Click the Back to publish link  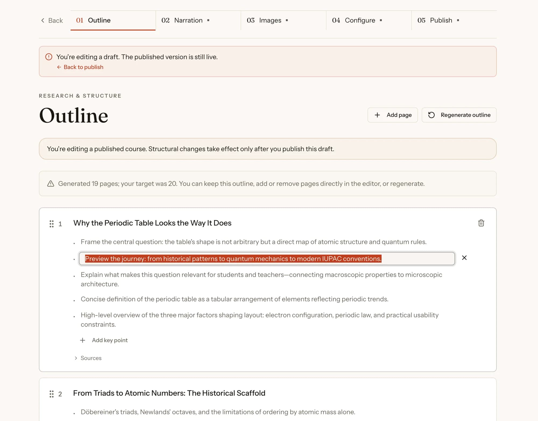(80, 67)
